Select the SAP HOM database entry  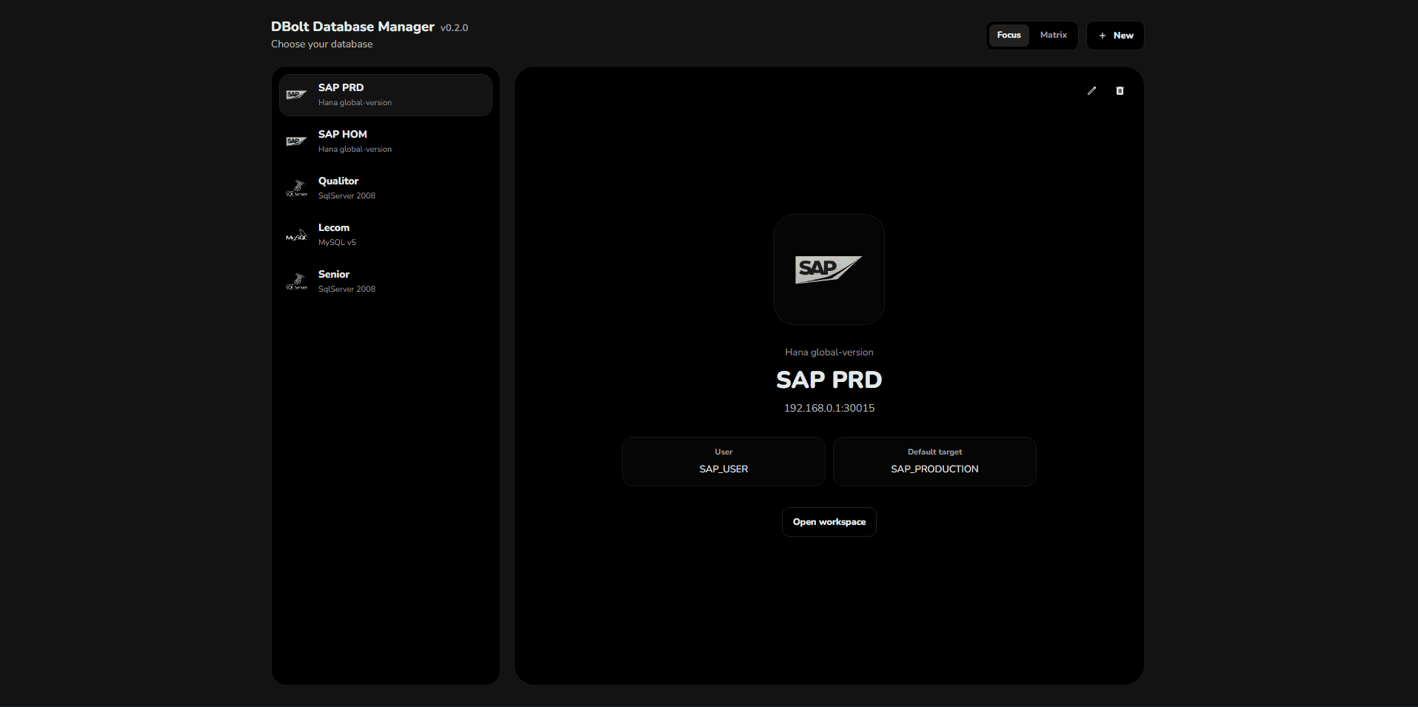[x=386, y=141]
